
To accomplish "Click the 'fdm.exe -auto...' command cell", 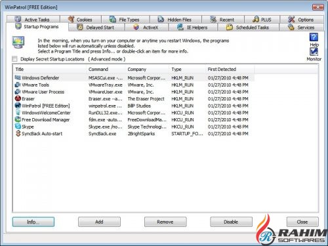I will click(x=105, y=120).
